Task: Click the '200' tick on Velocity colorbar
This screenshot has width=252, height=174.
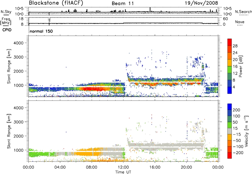Action: point(237,110)
